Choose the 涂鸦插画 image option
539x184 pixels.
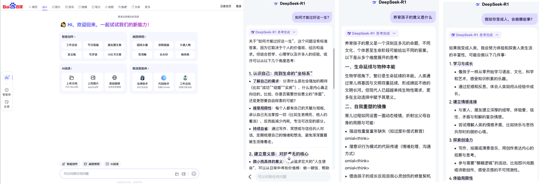click(x=164, y=45)
